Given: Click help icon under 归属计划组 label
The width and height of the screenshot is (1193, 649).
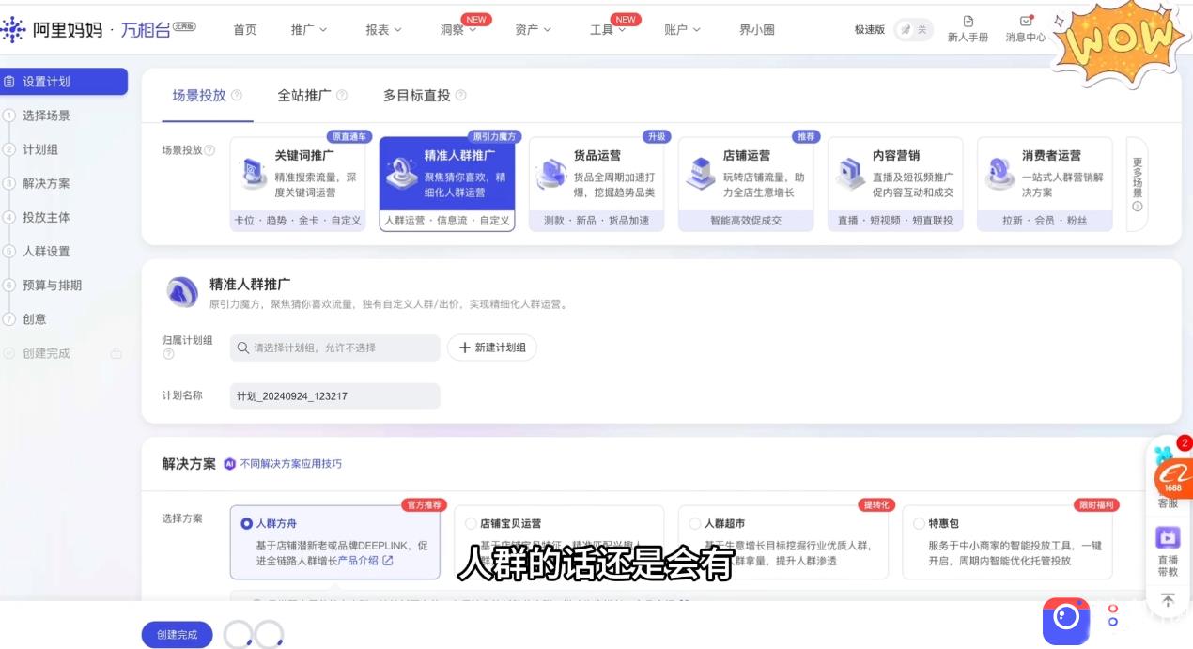Looking at the screenshot, I should pos(168,355).
